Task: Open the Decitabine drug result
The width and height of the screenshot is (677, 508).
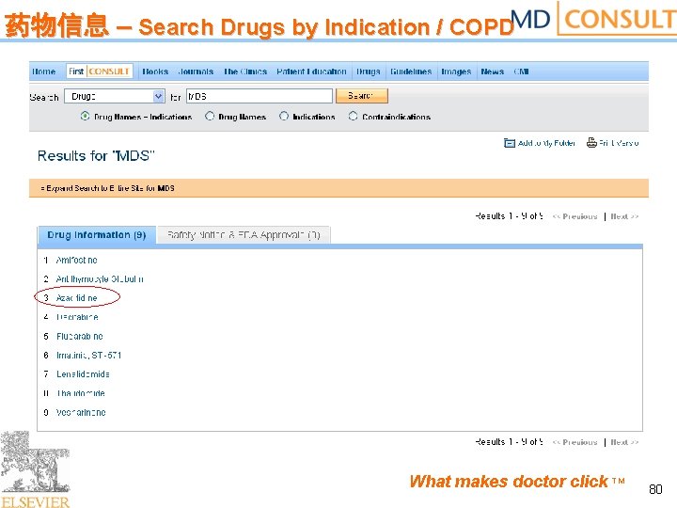Action: click(77, 317)
